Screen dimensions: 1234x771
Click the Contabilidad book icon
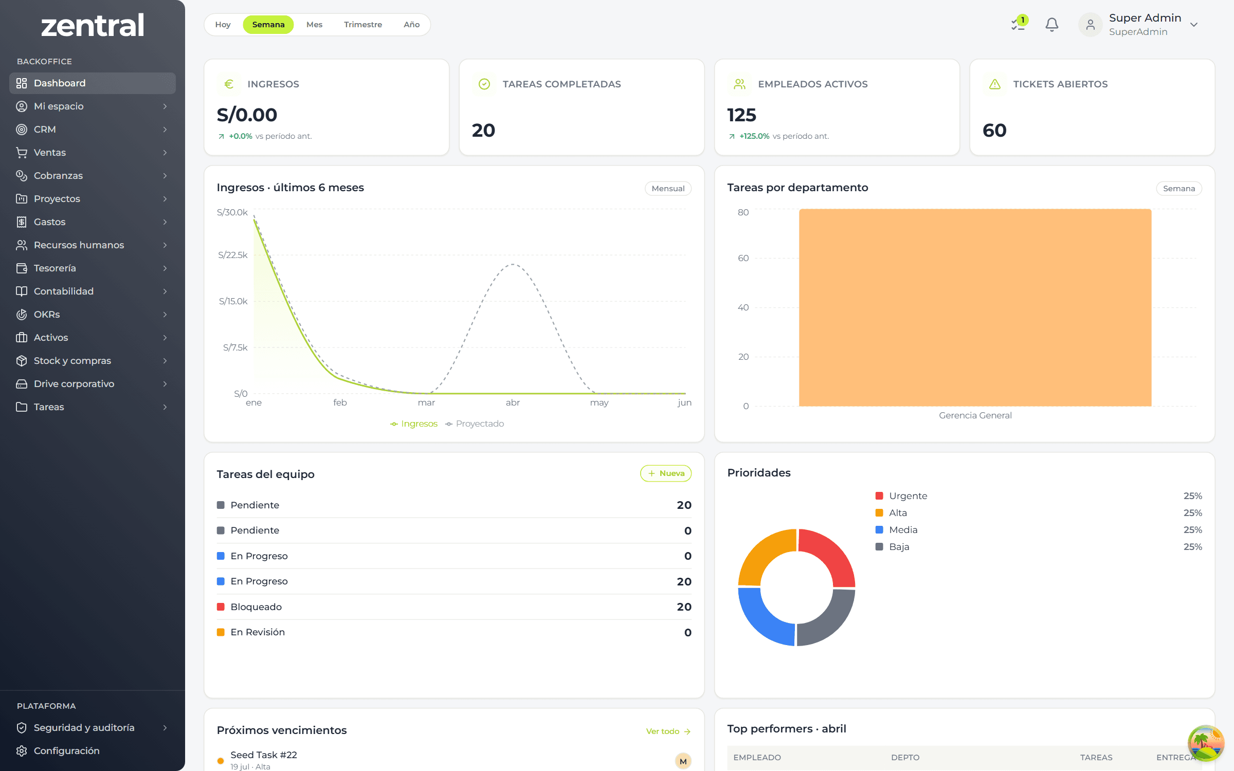coord(22,291)
